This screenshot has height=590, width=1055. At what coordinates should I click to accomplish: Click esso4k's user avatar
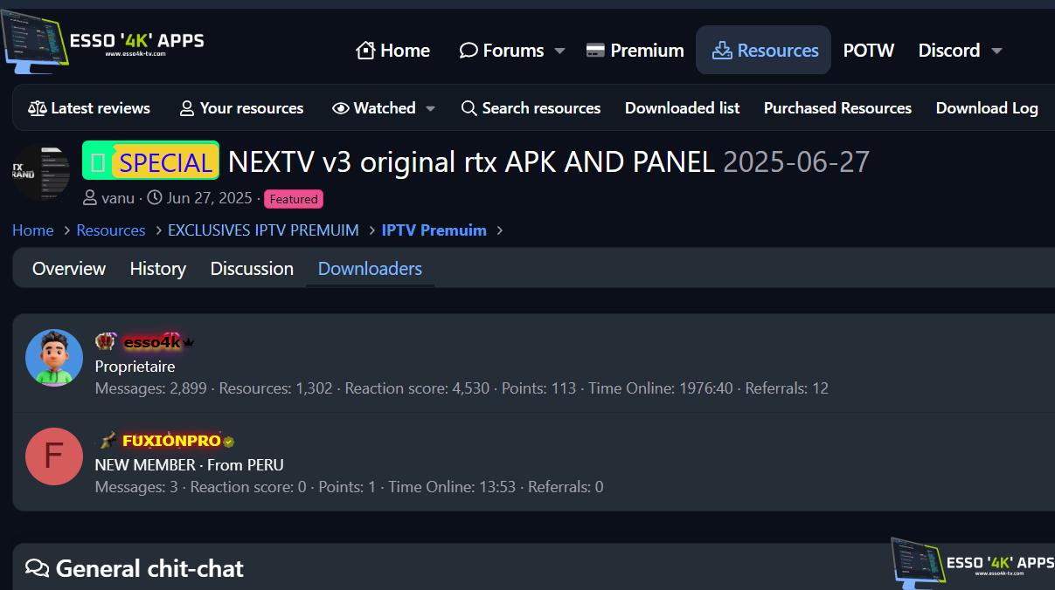[x=54, y=358]
